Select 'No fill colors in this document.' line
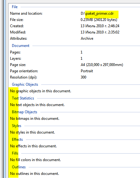The height and width of the screenshot is (178, 140). (36, 160)
